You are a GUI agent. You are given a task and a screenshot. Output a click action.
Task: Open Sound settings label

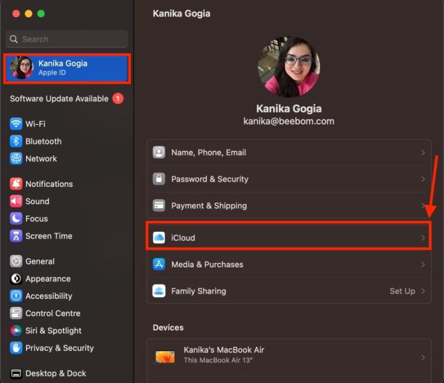tap(38, 201)
